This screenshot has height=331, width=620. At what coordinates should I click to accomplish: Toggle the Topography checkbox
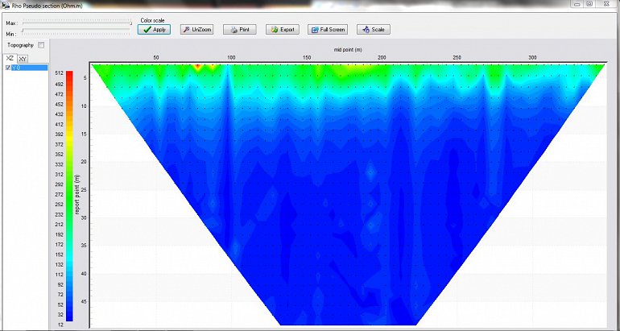coord(41,45)
